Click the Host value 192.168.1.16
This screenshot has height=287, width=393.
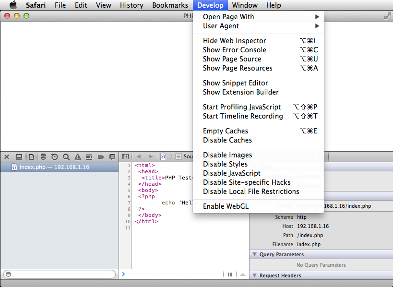313,226
